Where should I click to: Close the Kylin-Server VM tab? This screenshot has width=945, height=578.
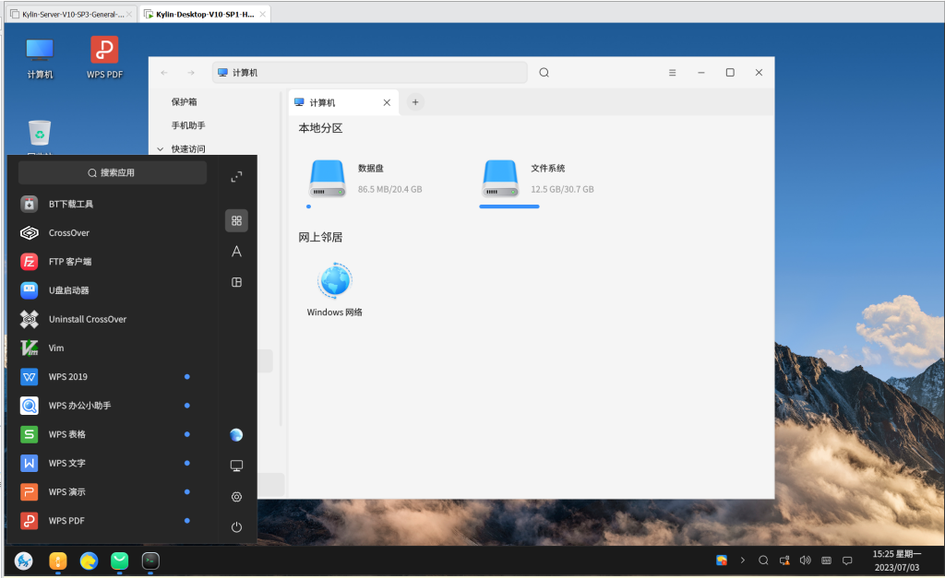coord(129,15)
